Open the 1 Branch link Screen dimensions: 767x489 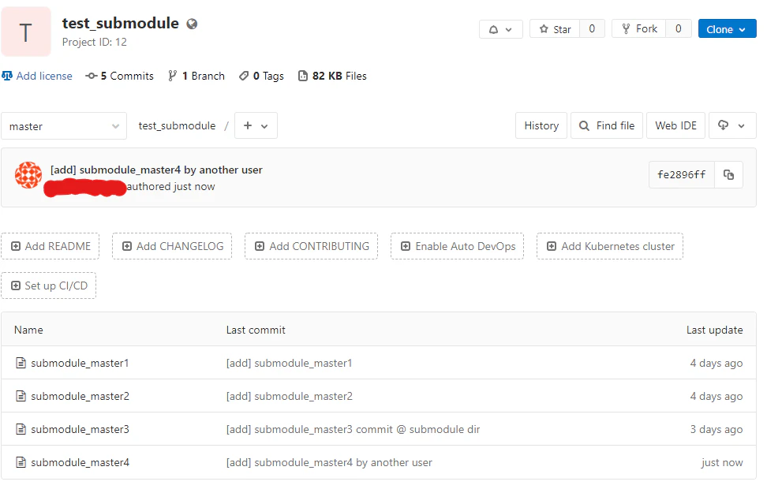pos(196,76)
